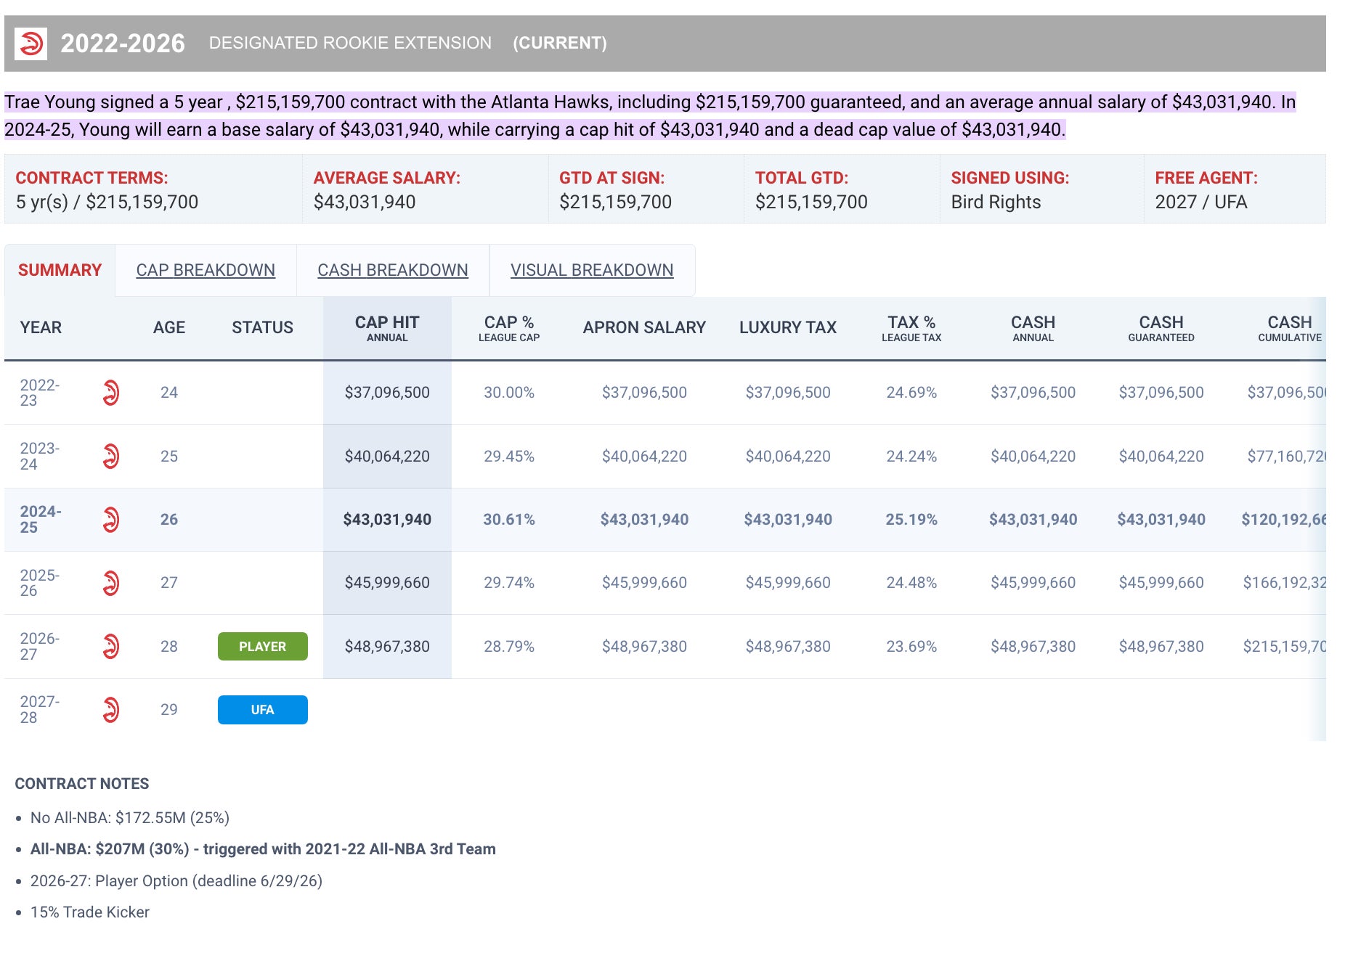Screen dimensions: 1345x961
Task: Click the blue UFA status badge
Action: [262, 710]
